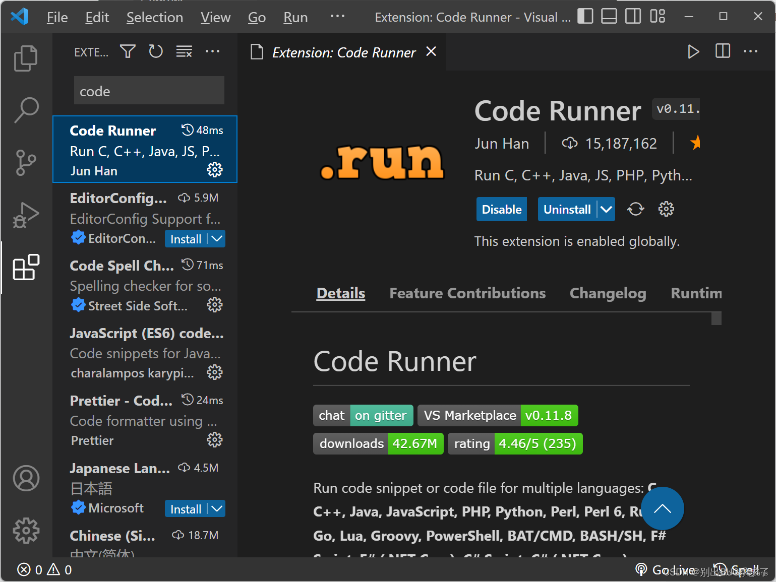Open the Extensions view icon
The width and height of the screenshot is (776, 582).
pyautogui.click(x=26, y=267)
